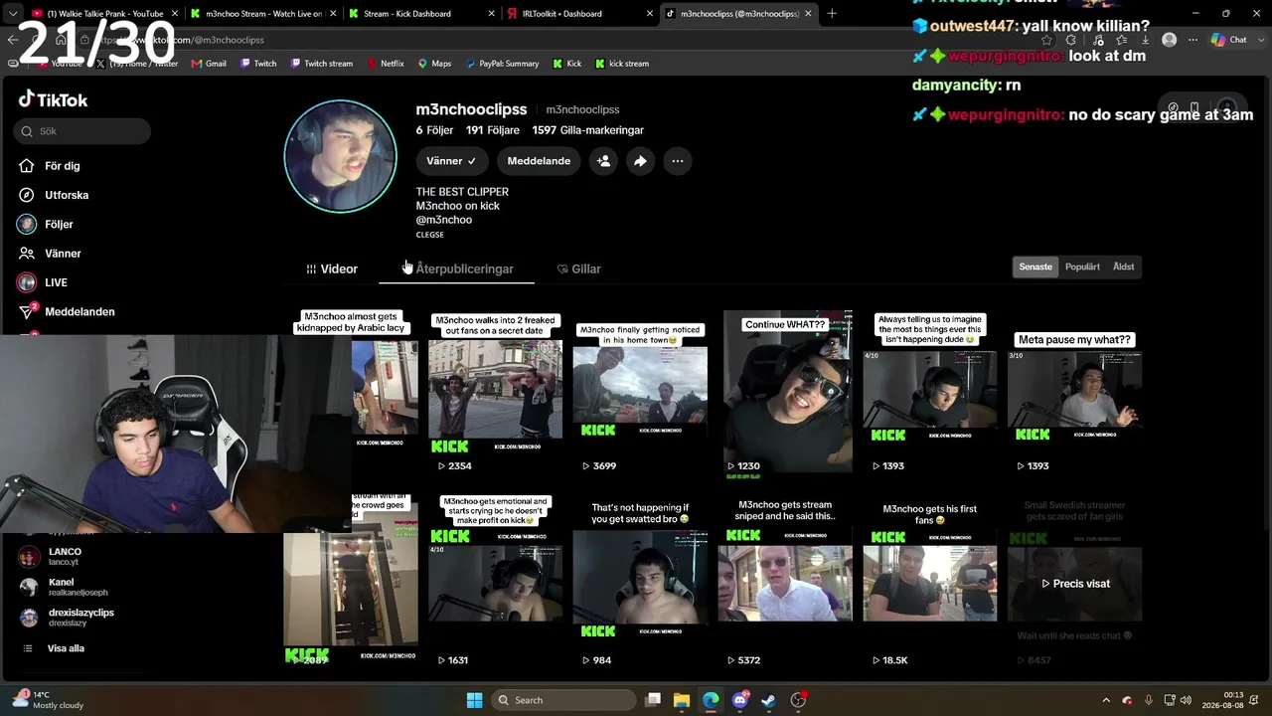Click the OBS icon on the taskbar

(798, 700)
